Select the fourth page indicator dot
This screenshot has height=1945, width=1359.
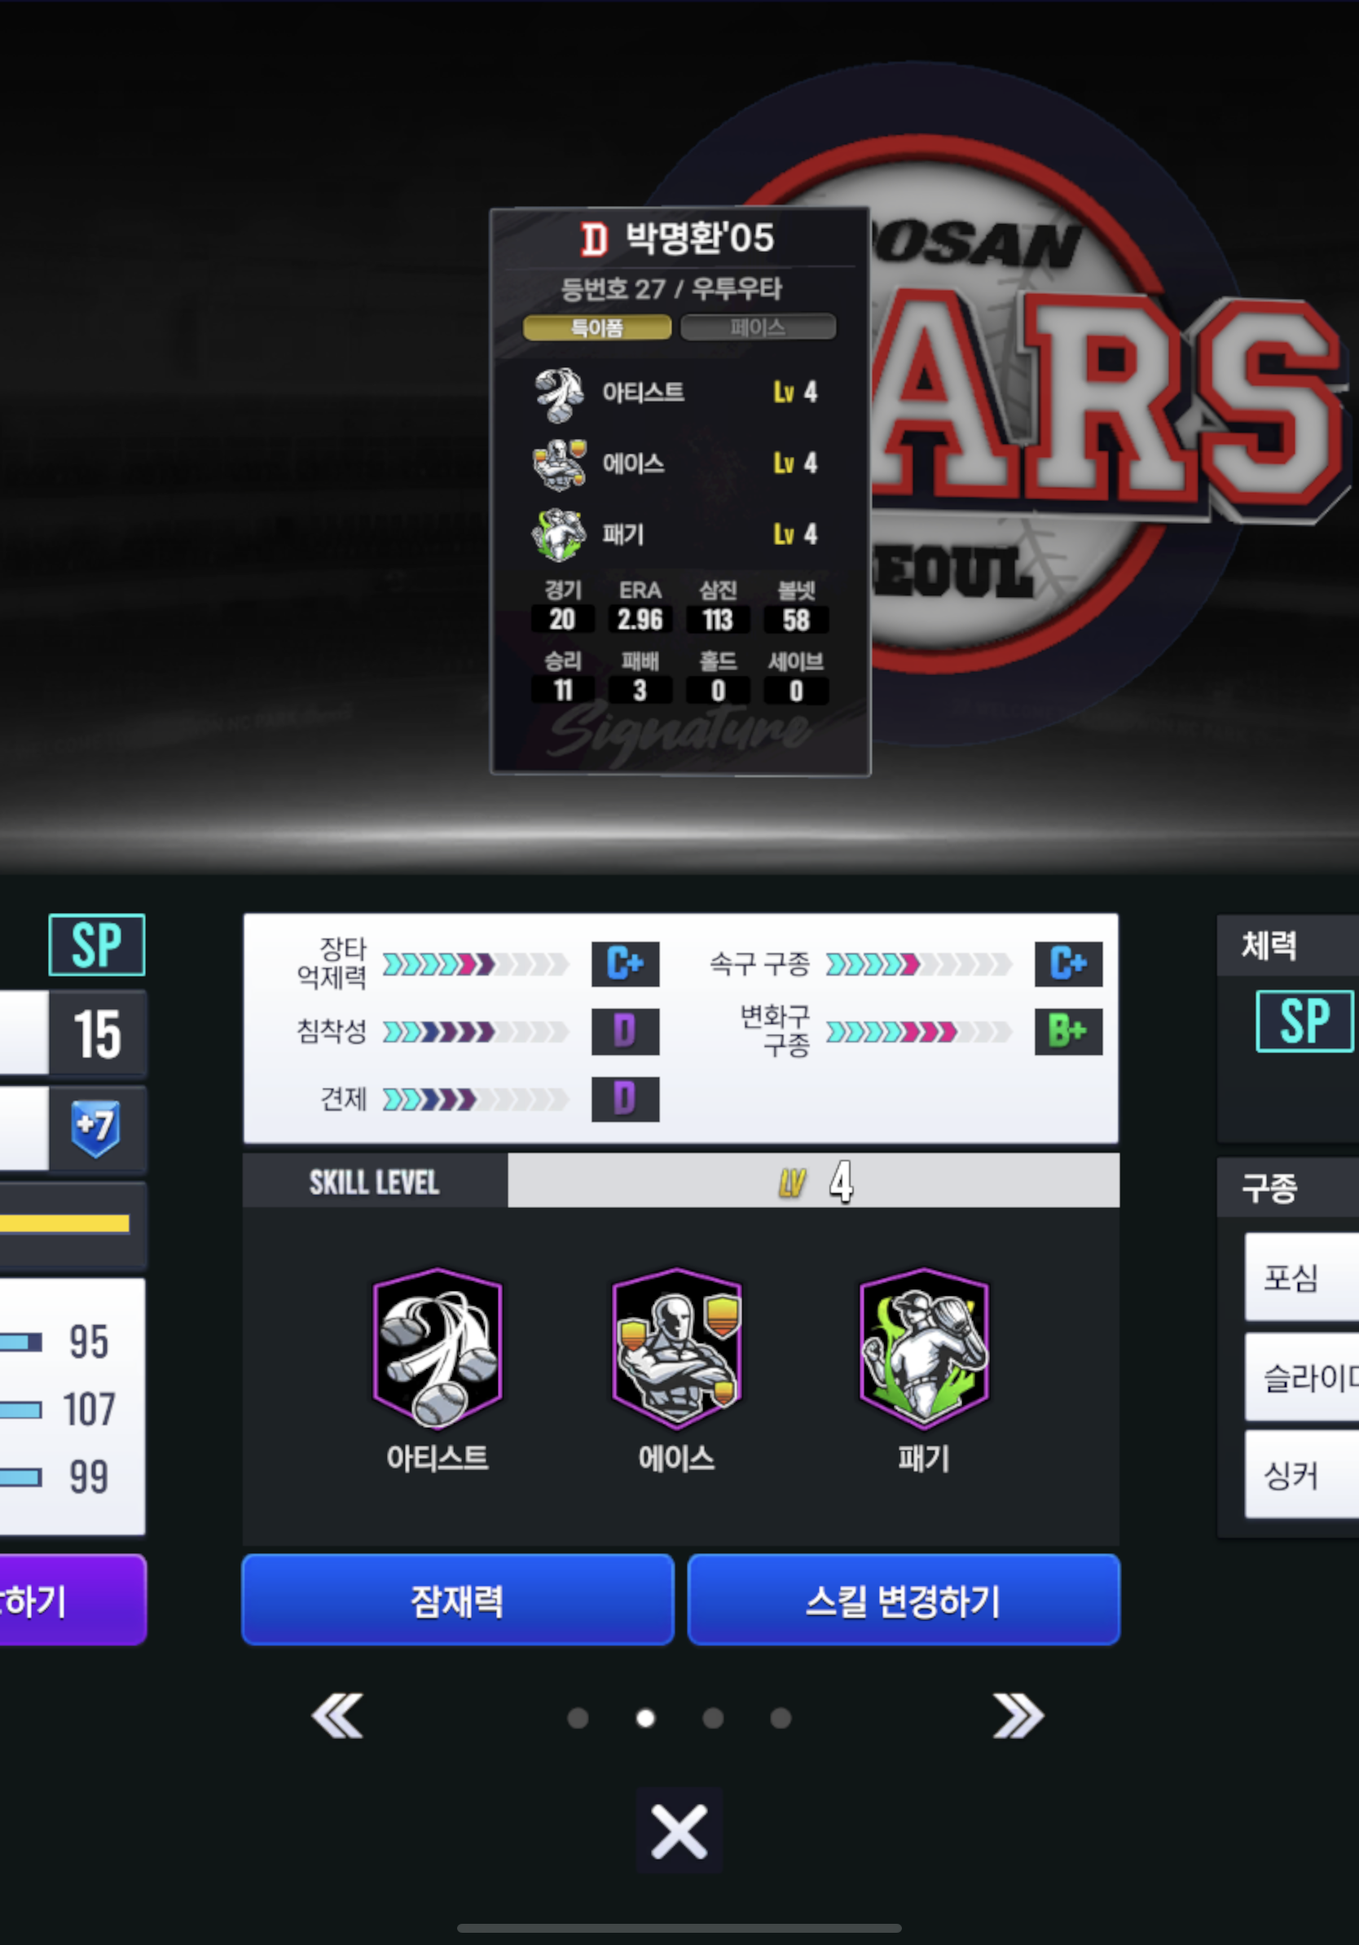[781, 1718]
